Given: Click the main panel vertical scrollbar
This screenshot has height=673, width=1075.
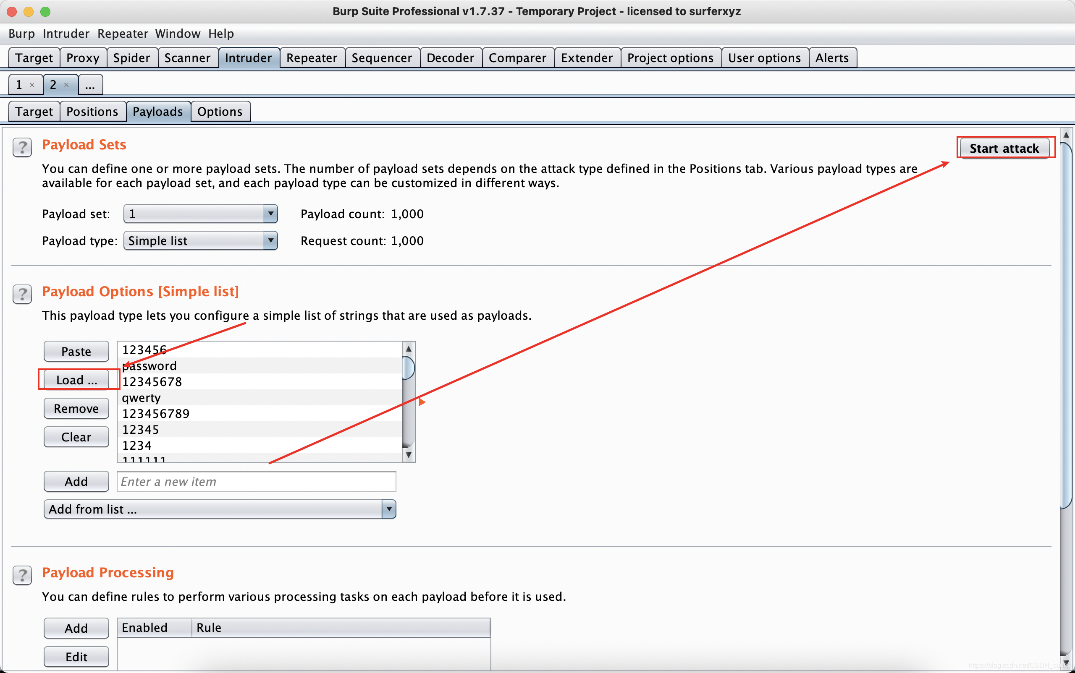Looking at the screenshot, I should pos(1066,325).
